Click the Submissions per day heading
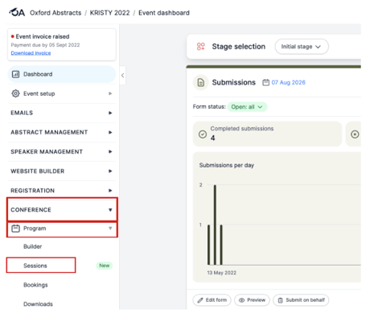Viewport: 378px width, 326px height. (227, 165)
